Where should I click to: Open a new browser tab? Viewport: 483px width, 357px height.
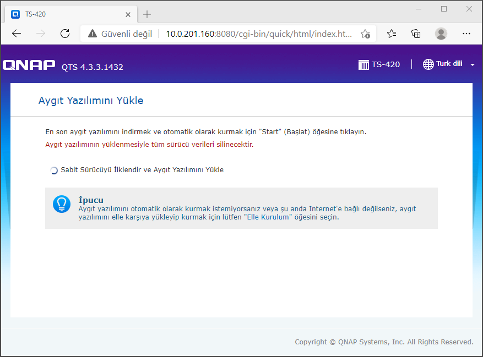[x=147, y=14]
